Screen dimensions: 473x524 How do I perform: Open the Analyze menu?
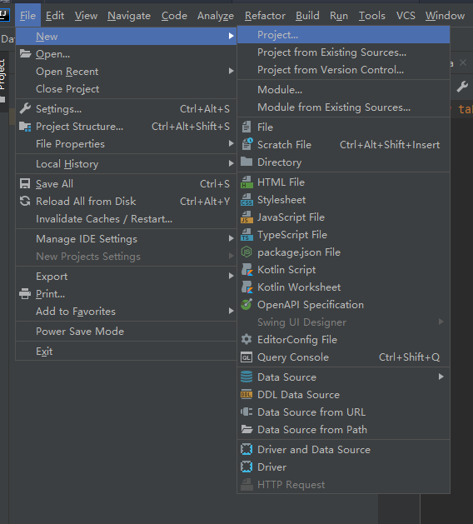coord(216,16)
